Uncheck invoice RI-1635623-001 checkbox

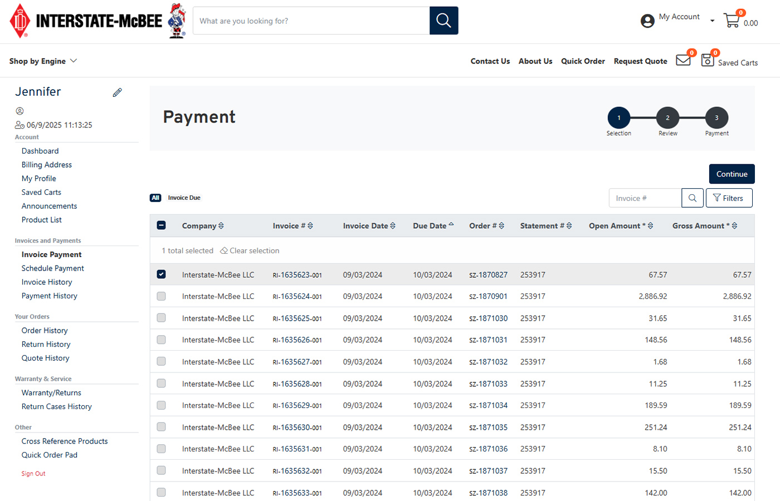pos(161,274)
